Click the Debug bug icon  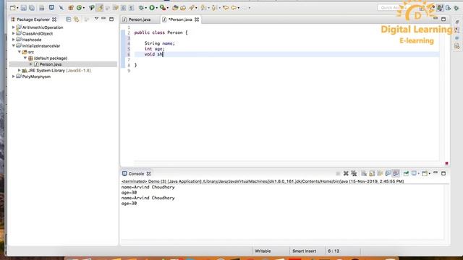point(142,8)
